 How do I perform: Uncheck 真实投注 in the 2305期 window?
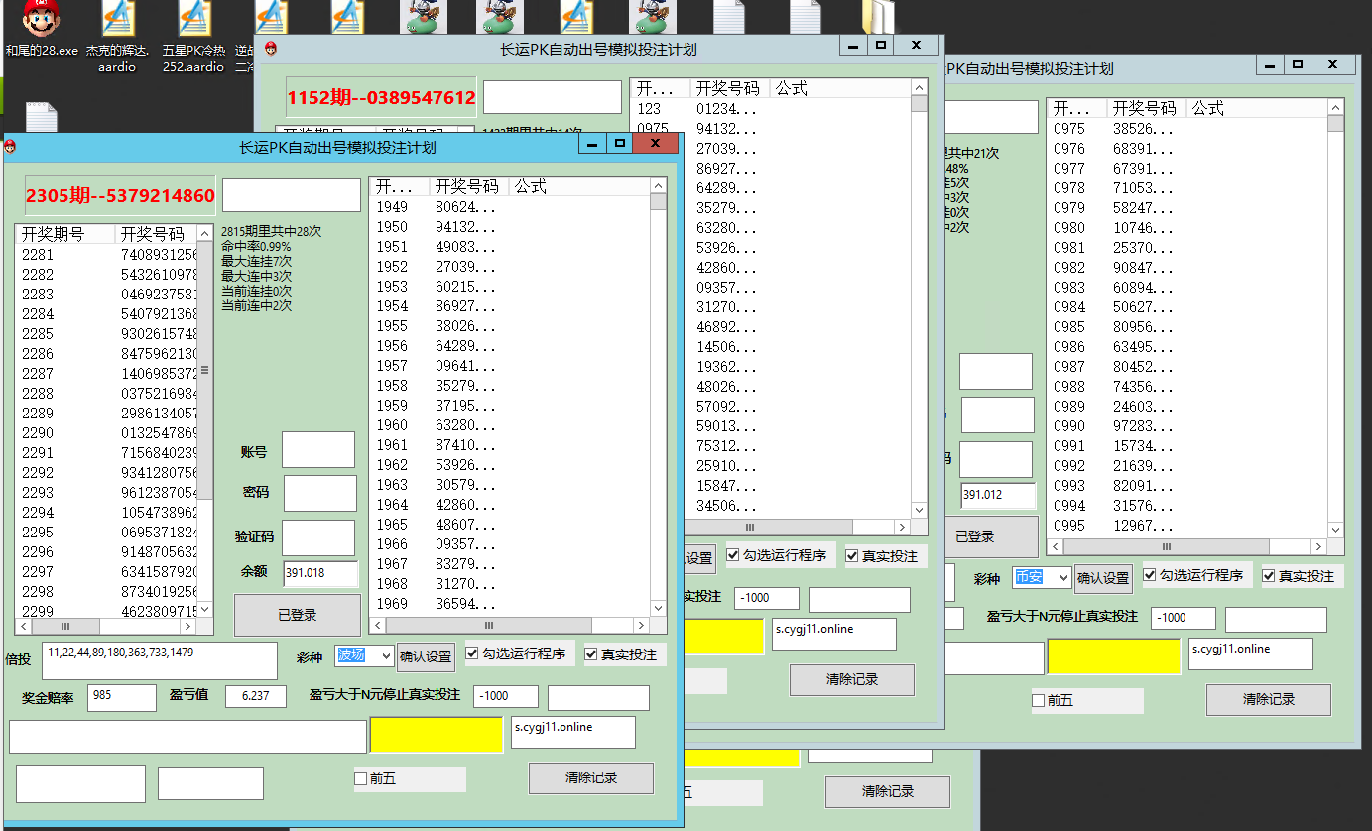pos(592,654)
